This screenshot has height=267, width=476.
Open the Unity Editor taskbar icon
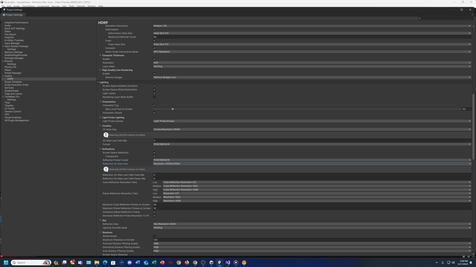pyautogui.click(x=219, y=263)
